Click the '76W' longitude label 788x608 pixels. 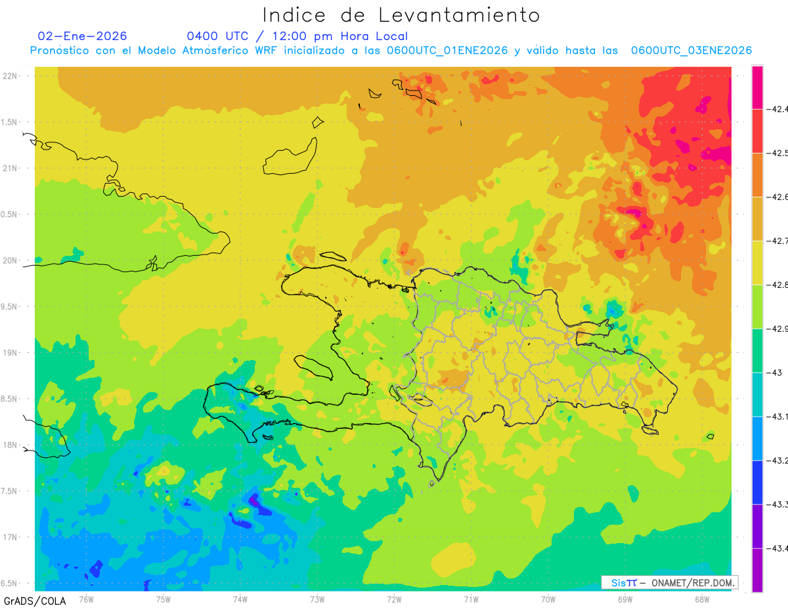point(86,599)
